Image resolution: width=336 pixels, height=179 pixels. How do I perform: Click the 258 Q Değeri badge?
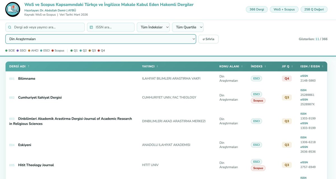tap(314, 9)
